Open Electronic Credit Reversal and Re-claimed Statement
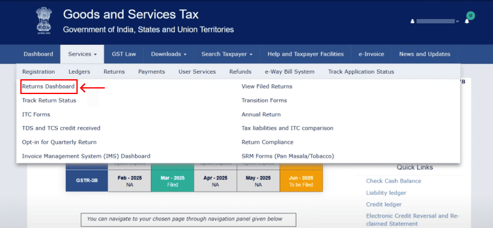This screenshot has width=493, height=228. 412,220
